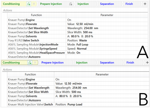Select lower KnauerDetector\Set Wavelength row
This screenshot has height=108, width=151.
pyautogui.click(x=78, y=88)
